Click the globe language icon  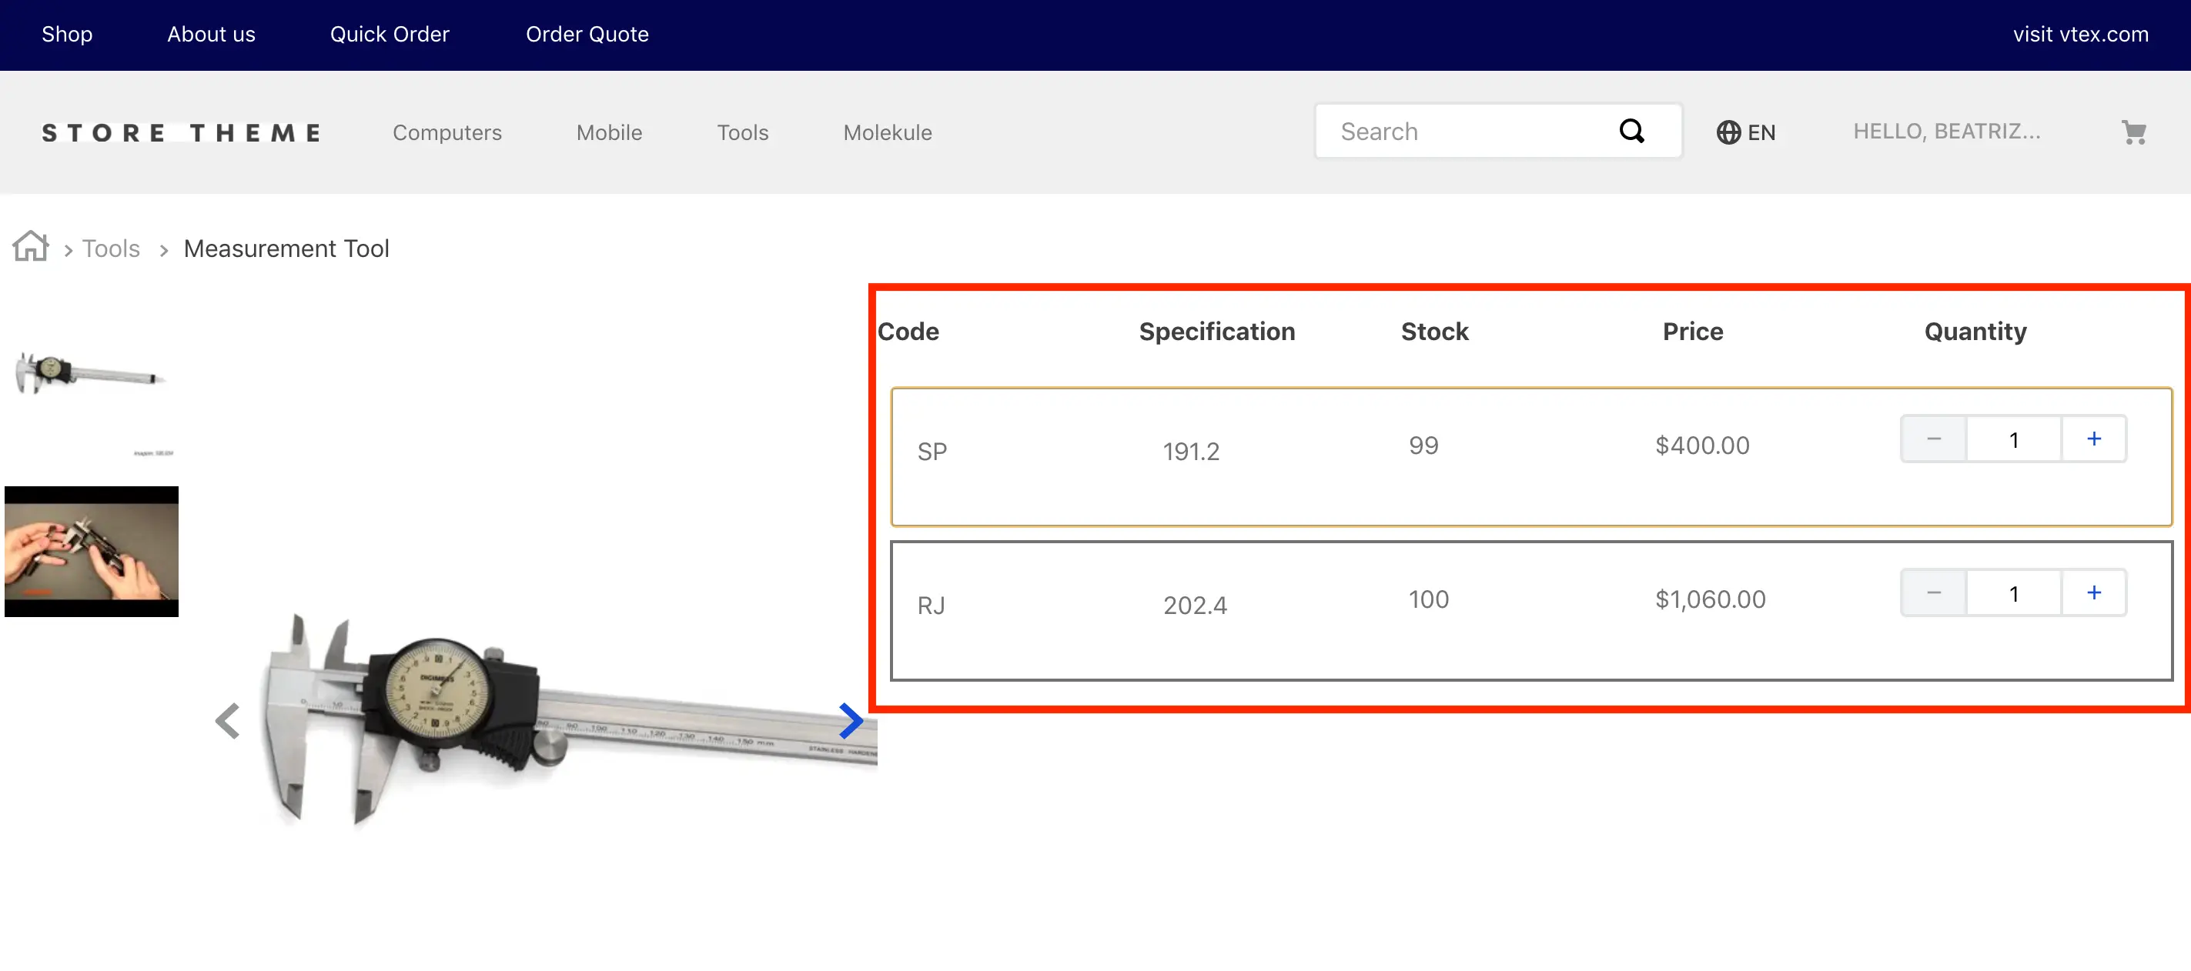click(x=1728, y=132)
